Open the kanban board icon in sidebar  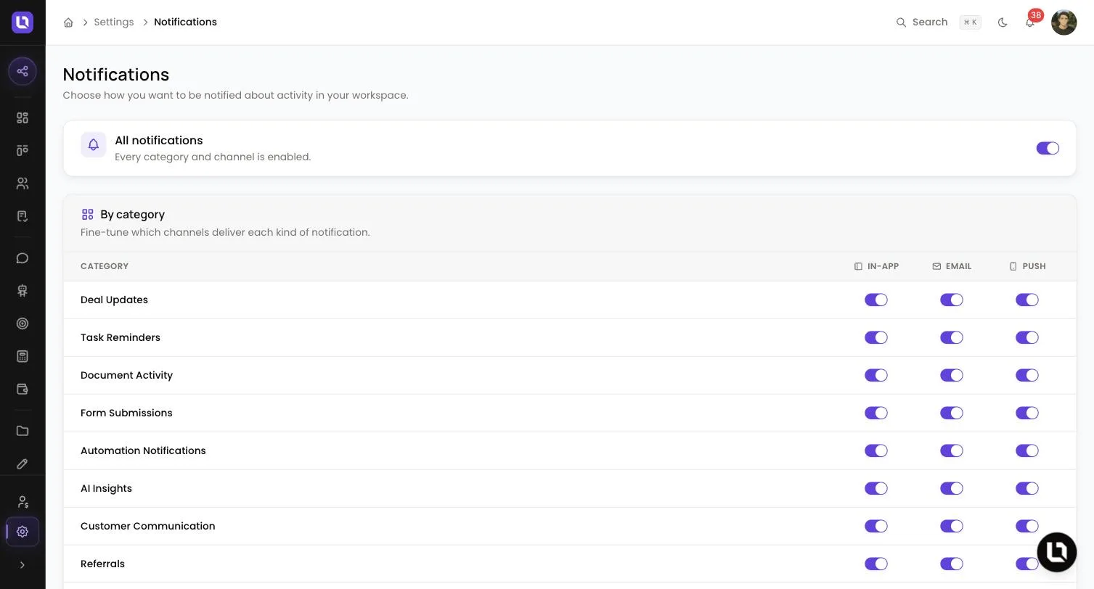23,150
